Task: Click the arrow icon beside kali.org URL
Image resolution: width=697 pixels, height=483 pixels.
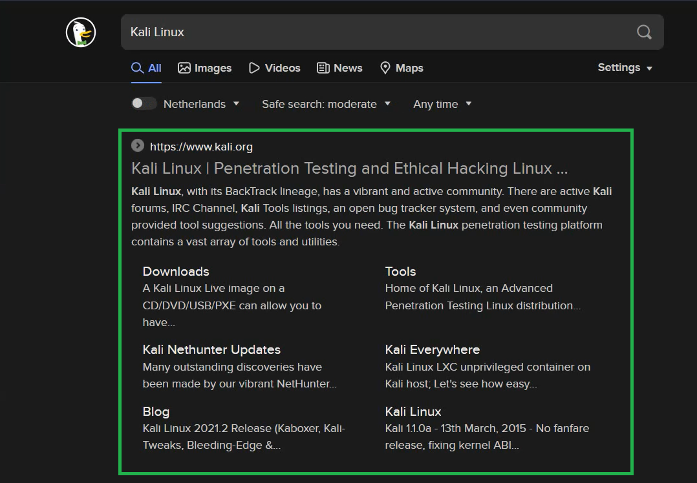Action: coord(137,145)
